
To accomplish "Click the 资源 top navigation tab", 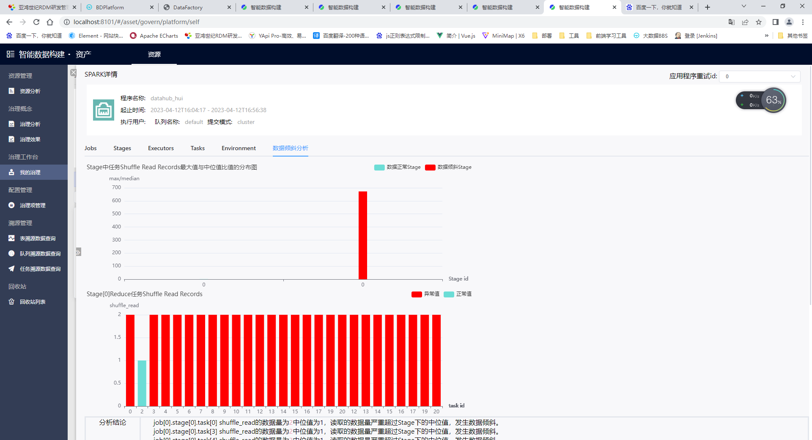I will (x=154, y=54).
